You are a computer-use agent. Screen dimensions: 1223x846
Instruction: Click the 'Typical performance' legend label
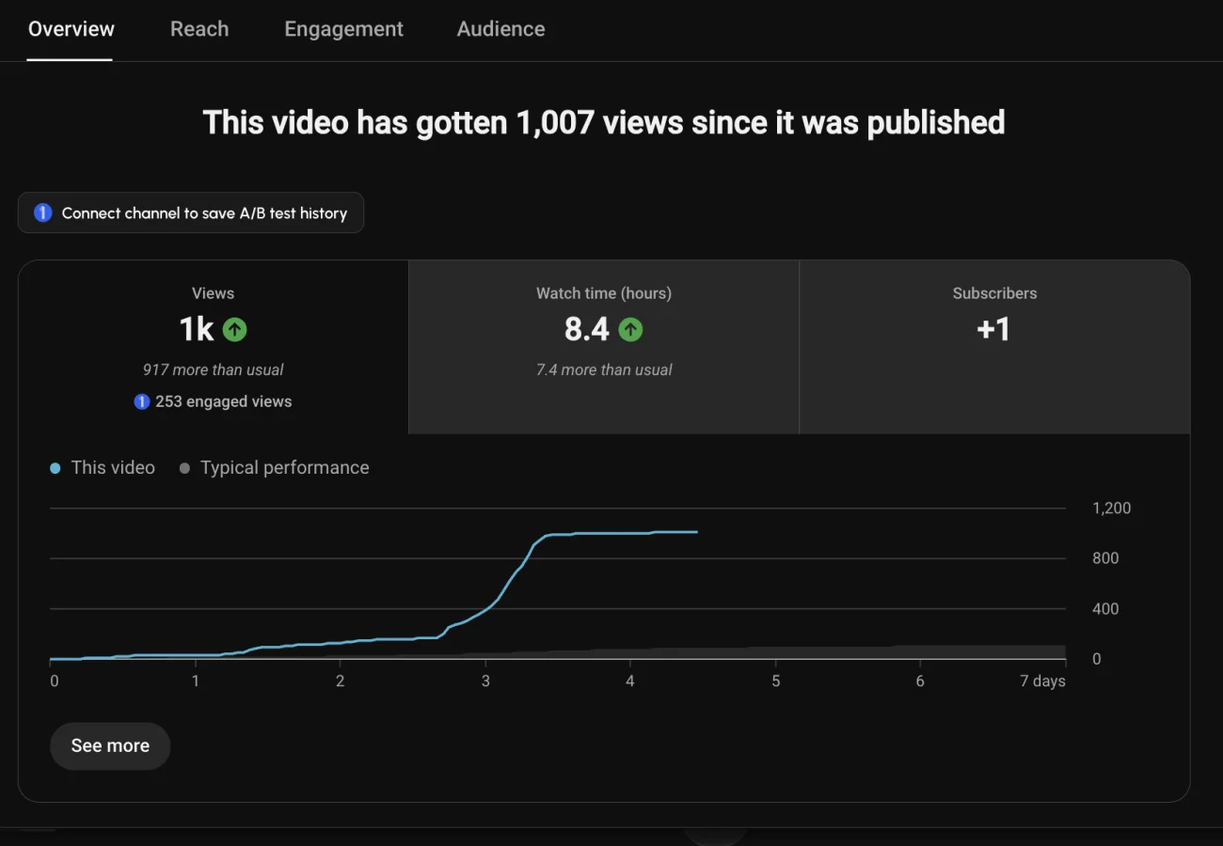(x=284, y=468)
